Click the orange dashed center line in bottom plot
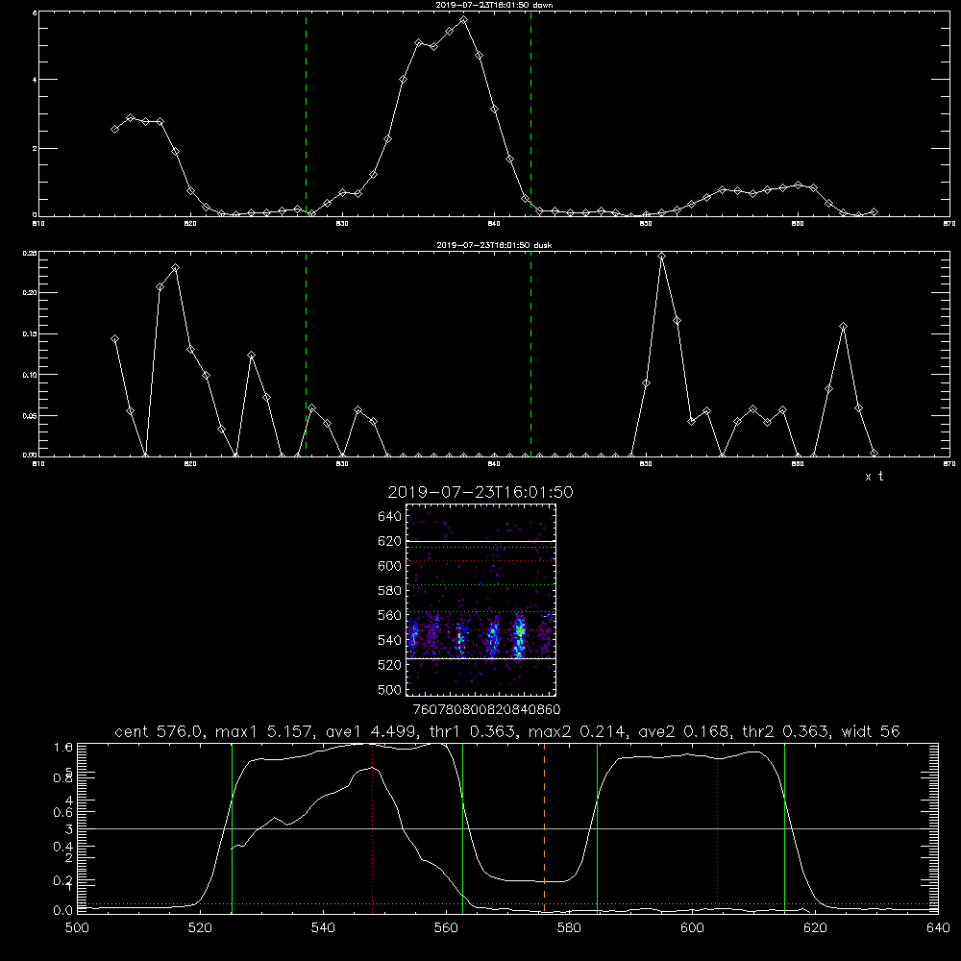Viewport: 961px width, 961px height. pos(544,827)
